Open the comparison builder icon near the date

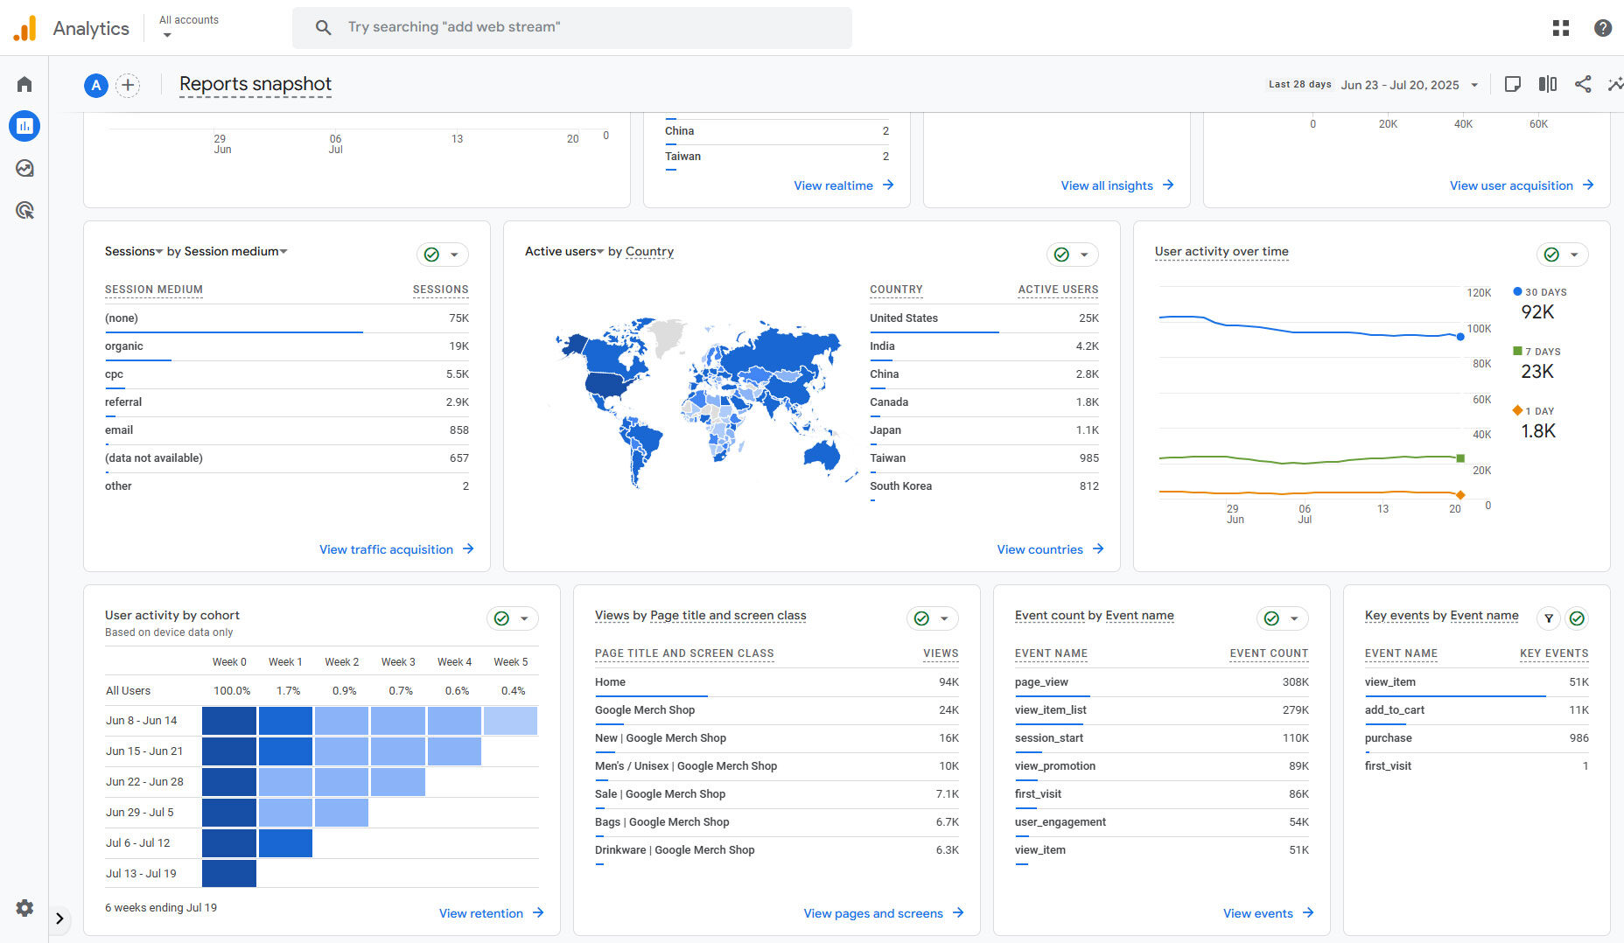click(x=1547, y=84)
